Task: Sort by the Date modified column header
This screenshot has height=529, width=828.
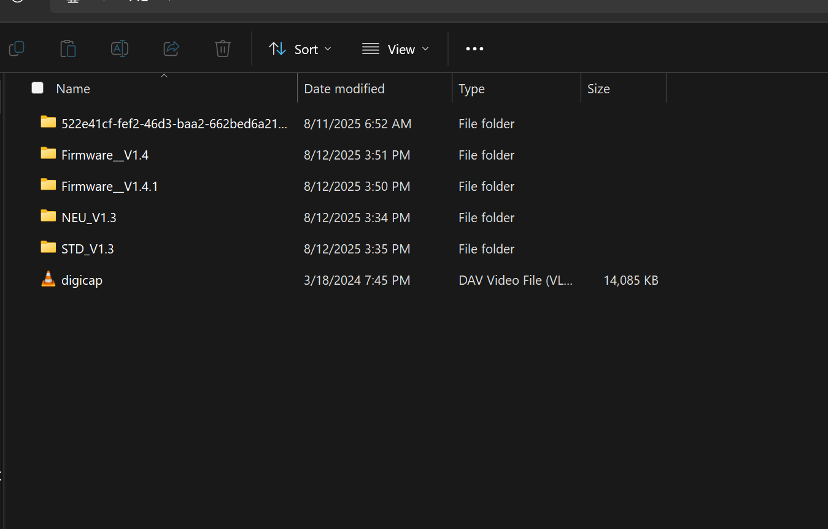Action: [x=344, y=89]
